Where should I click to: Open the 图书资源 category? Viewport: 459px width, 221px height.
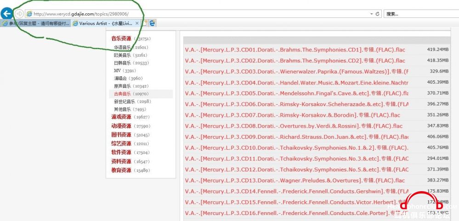[x=121, y=135]
